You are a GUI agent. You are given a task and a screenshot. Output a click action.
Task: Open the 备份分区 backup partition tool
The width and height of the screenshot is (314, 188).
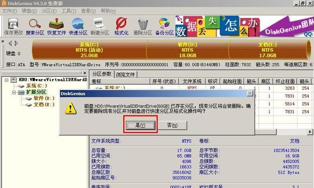(164, 27)
